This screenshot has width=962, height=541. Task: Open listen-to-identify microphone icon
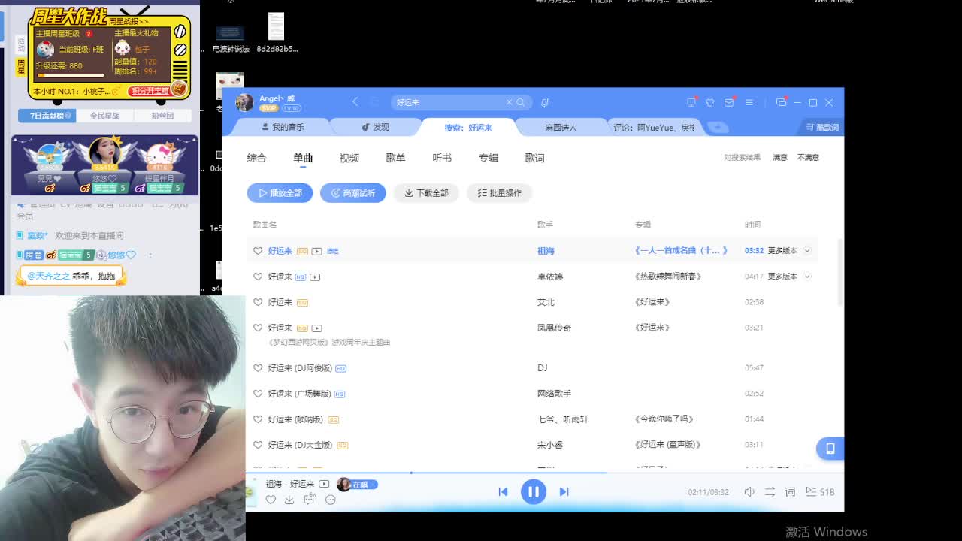(x=545, y=102)
